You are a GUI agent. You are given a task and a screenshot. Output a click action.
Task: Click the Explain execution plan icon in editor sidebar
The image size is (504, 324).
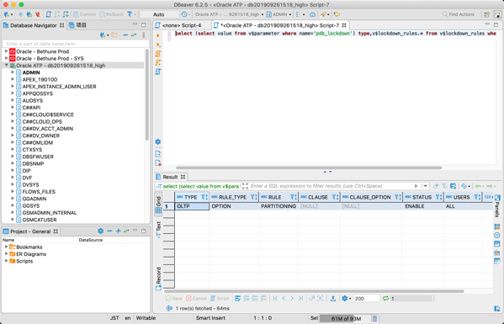click(158, 72)
